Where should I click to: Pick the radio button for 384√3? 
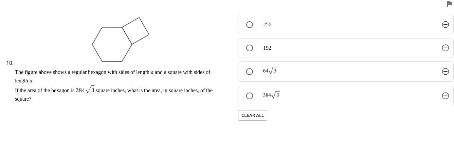pyautogui.click(x=250, y=96)
